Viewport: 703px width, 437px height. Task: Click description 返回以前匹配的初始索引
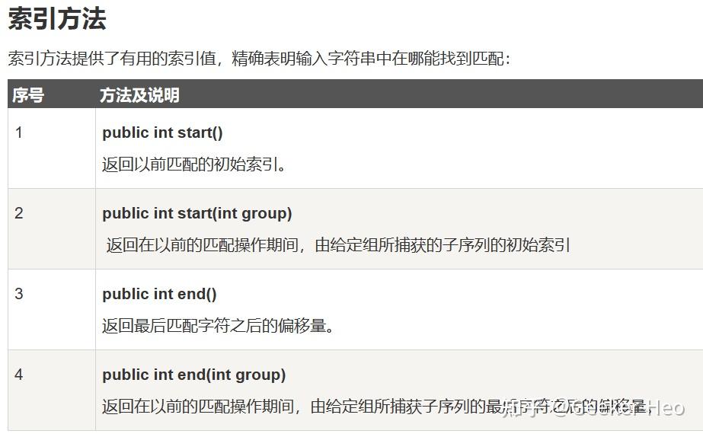coord(194,164)
